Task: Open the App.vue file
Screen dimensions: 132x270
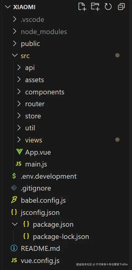Action: 38,152
